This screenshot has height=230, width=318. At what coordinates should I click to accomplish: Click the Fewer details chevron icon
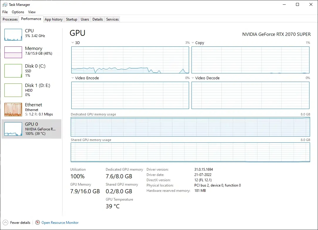pyautogui.click(x=6, y=222)
